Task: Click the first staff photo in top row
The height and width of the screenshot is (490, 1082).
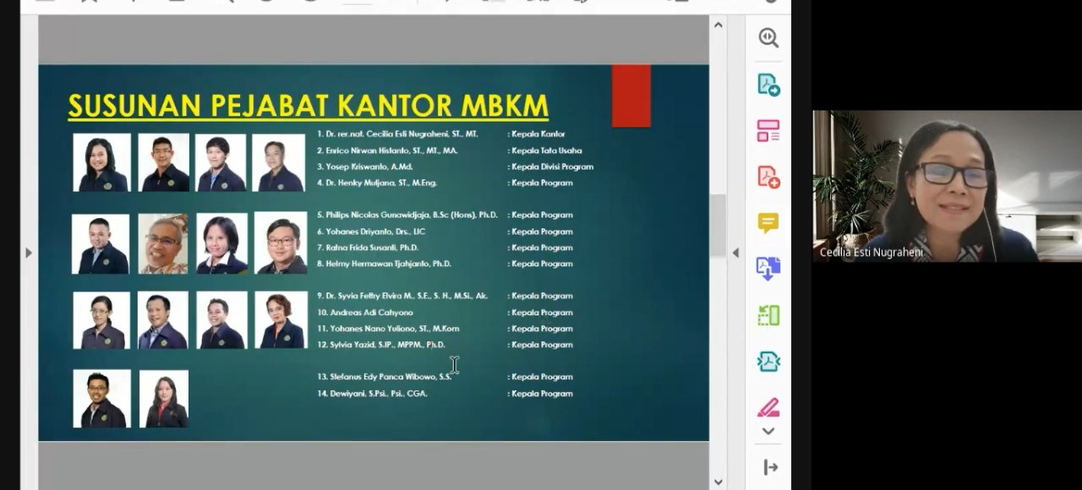Action: coord(102,162)
